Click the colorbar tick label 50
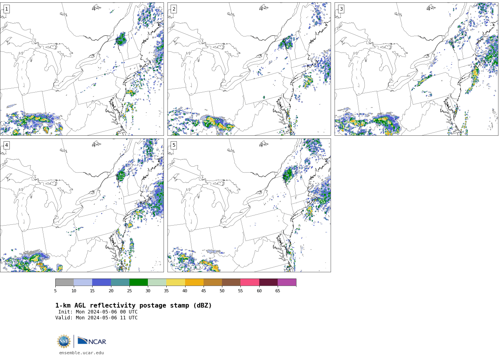The height and width of the screenshot is (357, 502). click(222, 291)
